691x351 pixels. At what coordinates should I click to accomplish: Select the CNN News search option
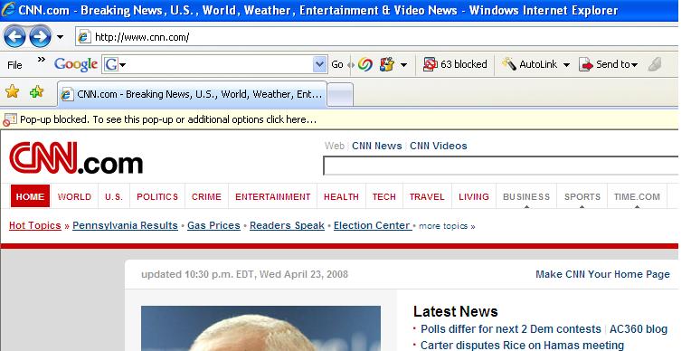point(377,146)
